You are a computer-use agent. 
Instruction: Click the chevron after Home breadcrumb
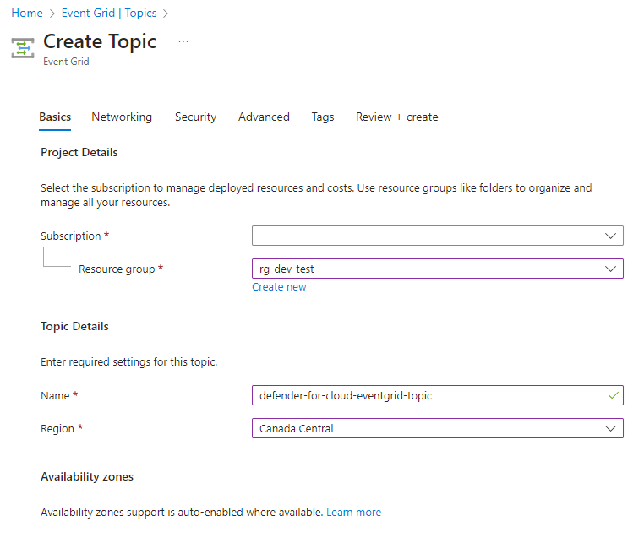pos(52,14)
